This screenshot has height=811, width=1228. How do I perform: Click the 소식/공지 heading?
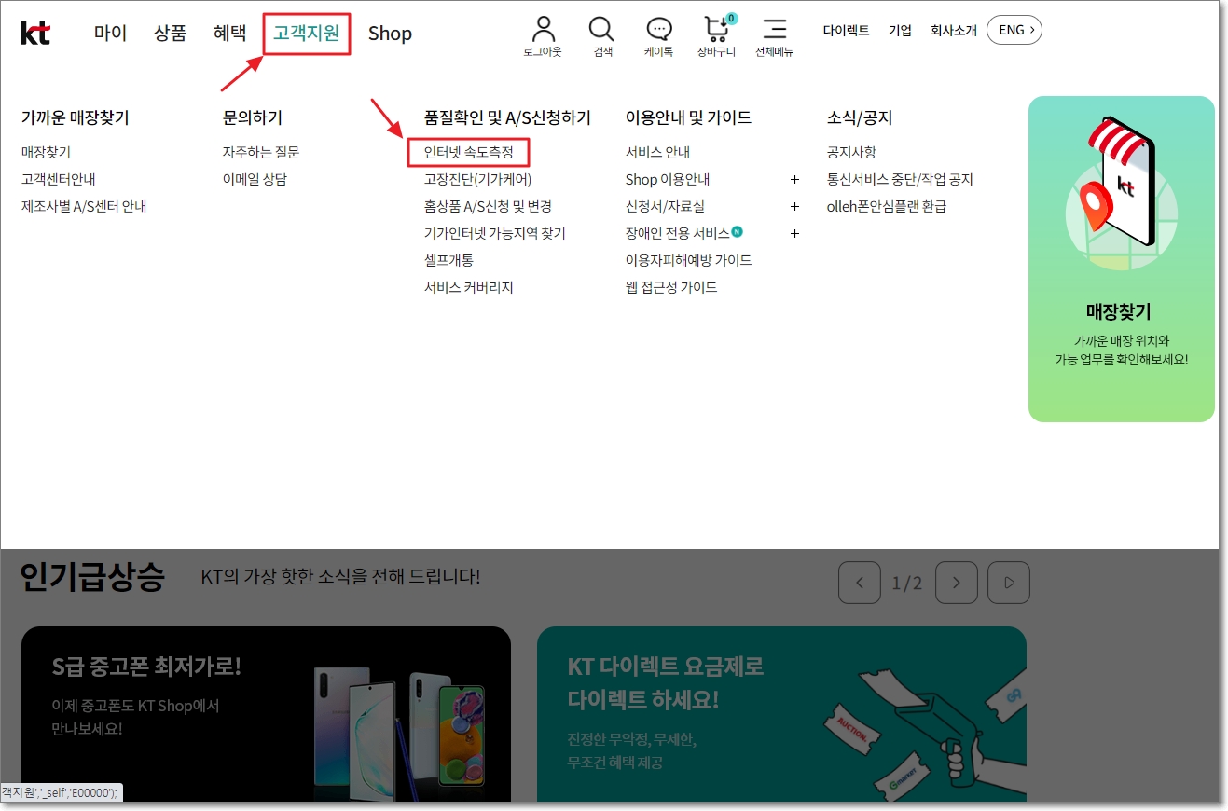[x=860, y=117]
